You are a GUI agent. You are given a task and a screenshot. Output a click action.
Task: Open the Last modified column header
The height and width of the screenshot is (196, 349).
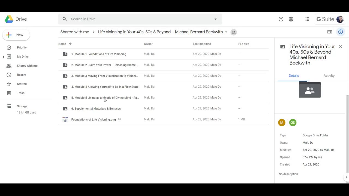coord(202,44)
